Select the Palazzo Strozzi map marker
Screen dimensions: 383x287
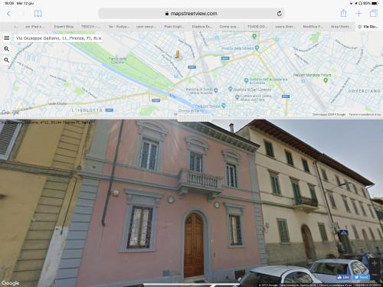pos(224,106)
